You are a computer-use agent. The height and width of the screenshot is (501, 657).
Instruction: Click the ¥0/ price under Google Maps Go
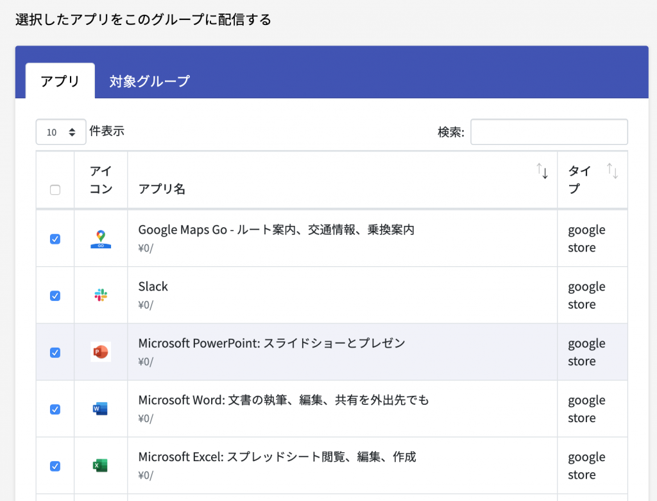click(146, 248)
